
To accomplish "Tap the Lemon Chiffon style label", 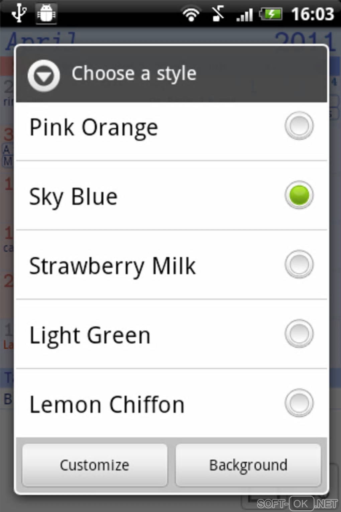I will 107,405.
